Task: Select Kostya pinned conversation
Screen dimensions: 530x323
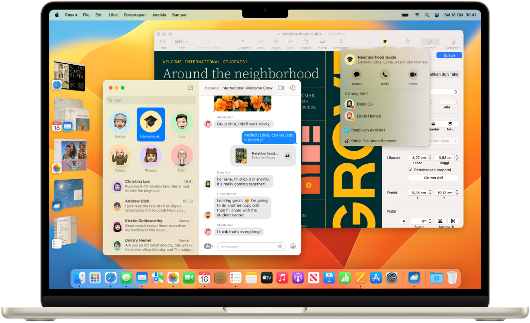Action: pos(120,124)
